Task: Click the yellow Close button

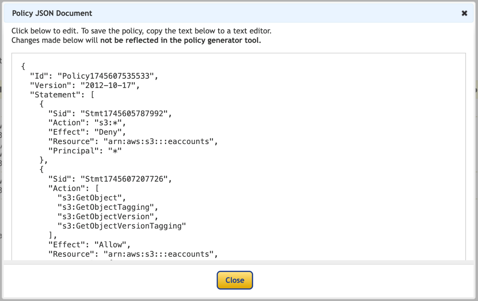Action: [235, 280]
